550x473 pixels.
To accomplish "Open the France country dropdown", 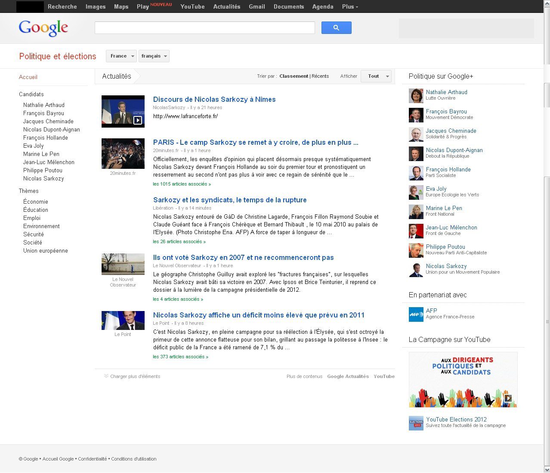I will click(121, 56).
